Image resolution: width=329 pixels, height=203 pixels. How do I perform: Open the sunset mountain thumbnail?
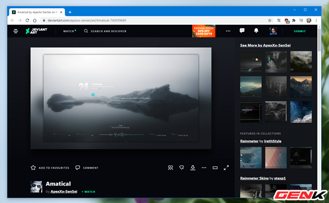pyautogui.click(x=301, y=87)
